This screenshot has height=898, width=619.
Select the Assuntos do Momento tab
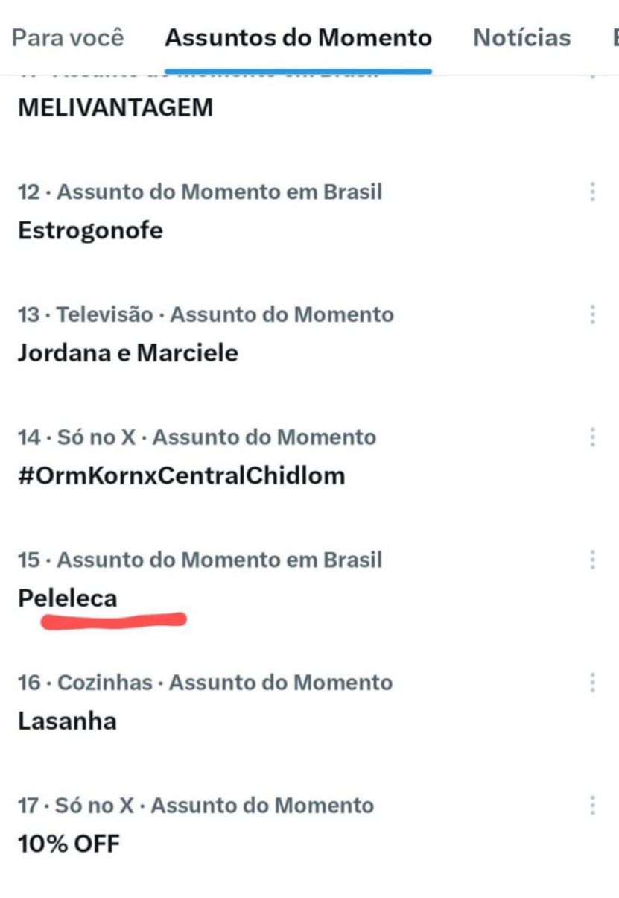(x=298, y=38)
